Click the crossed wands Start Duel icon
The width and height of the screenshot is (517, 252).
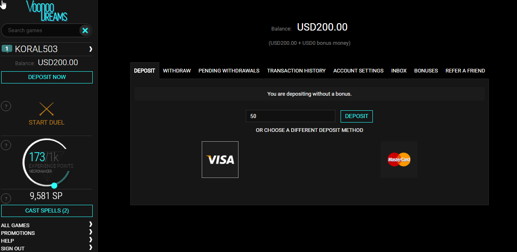coord(47,109)
